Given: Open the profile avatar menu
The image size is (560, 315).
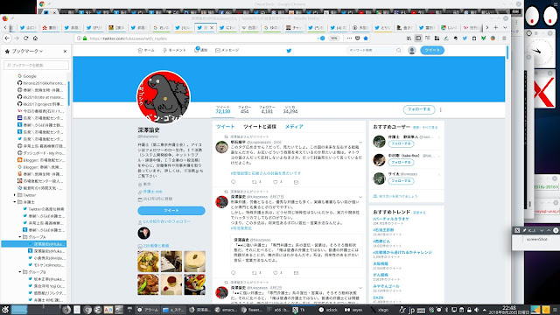Looking at the screenshot, I should (x=412, y=51).
